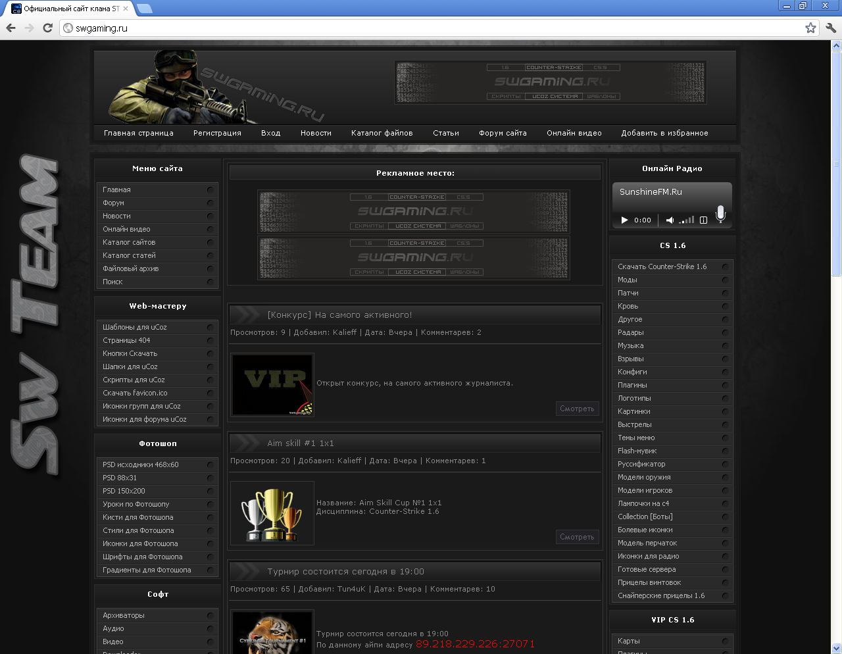Click the address bar with swgaming.ru
The width and height of the screenshot is (842, 654).
coord(434,28)
